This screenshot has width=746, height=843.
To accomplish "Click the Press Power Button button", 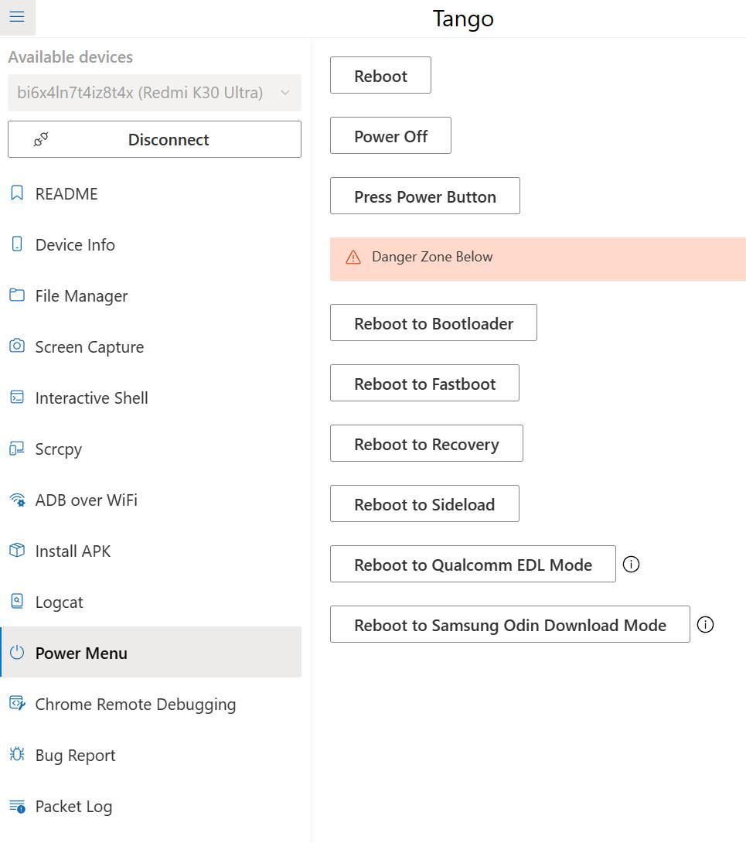I will pyautogui.click(x=424, y=196).
